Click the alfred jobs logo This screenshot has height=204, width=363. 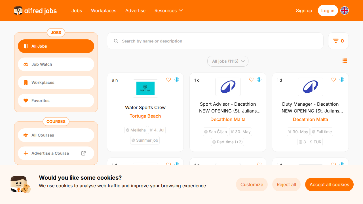pos(35,11)
